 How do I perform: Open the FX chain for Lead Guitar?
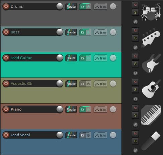[x=83, y=58]
